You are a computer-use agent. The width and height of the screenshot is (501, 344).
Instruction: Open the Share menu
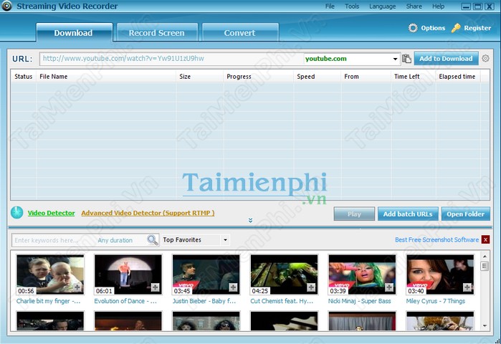pos(414,6)
